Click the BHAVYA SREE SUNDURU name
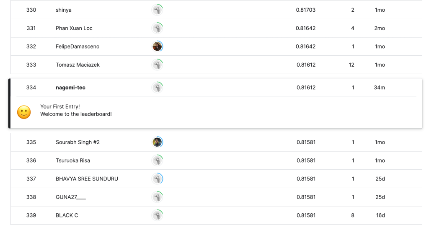The height and width of the screenshot is (225, 429). coord(87,179)
